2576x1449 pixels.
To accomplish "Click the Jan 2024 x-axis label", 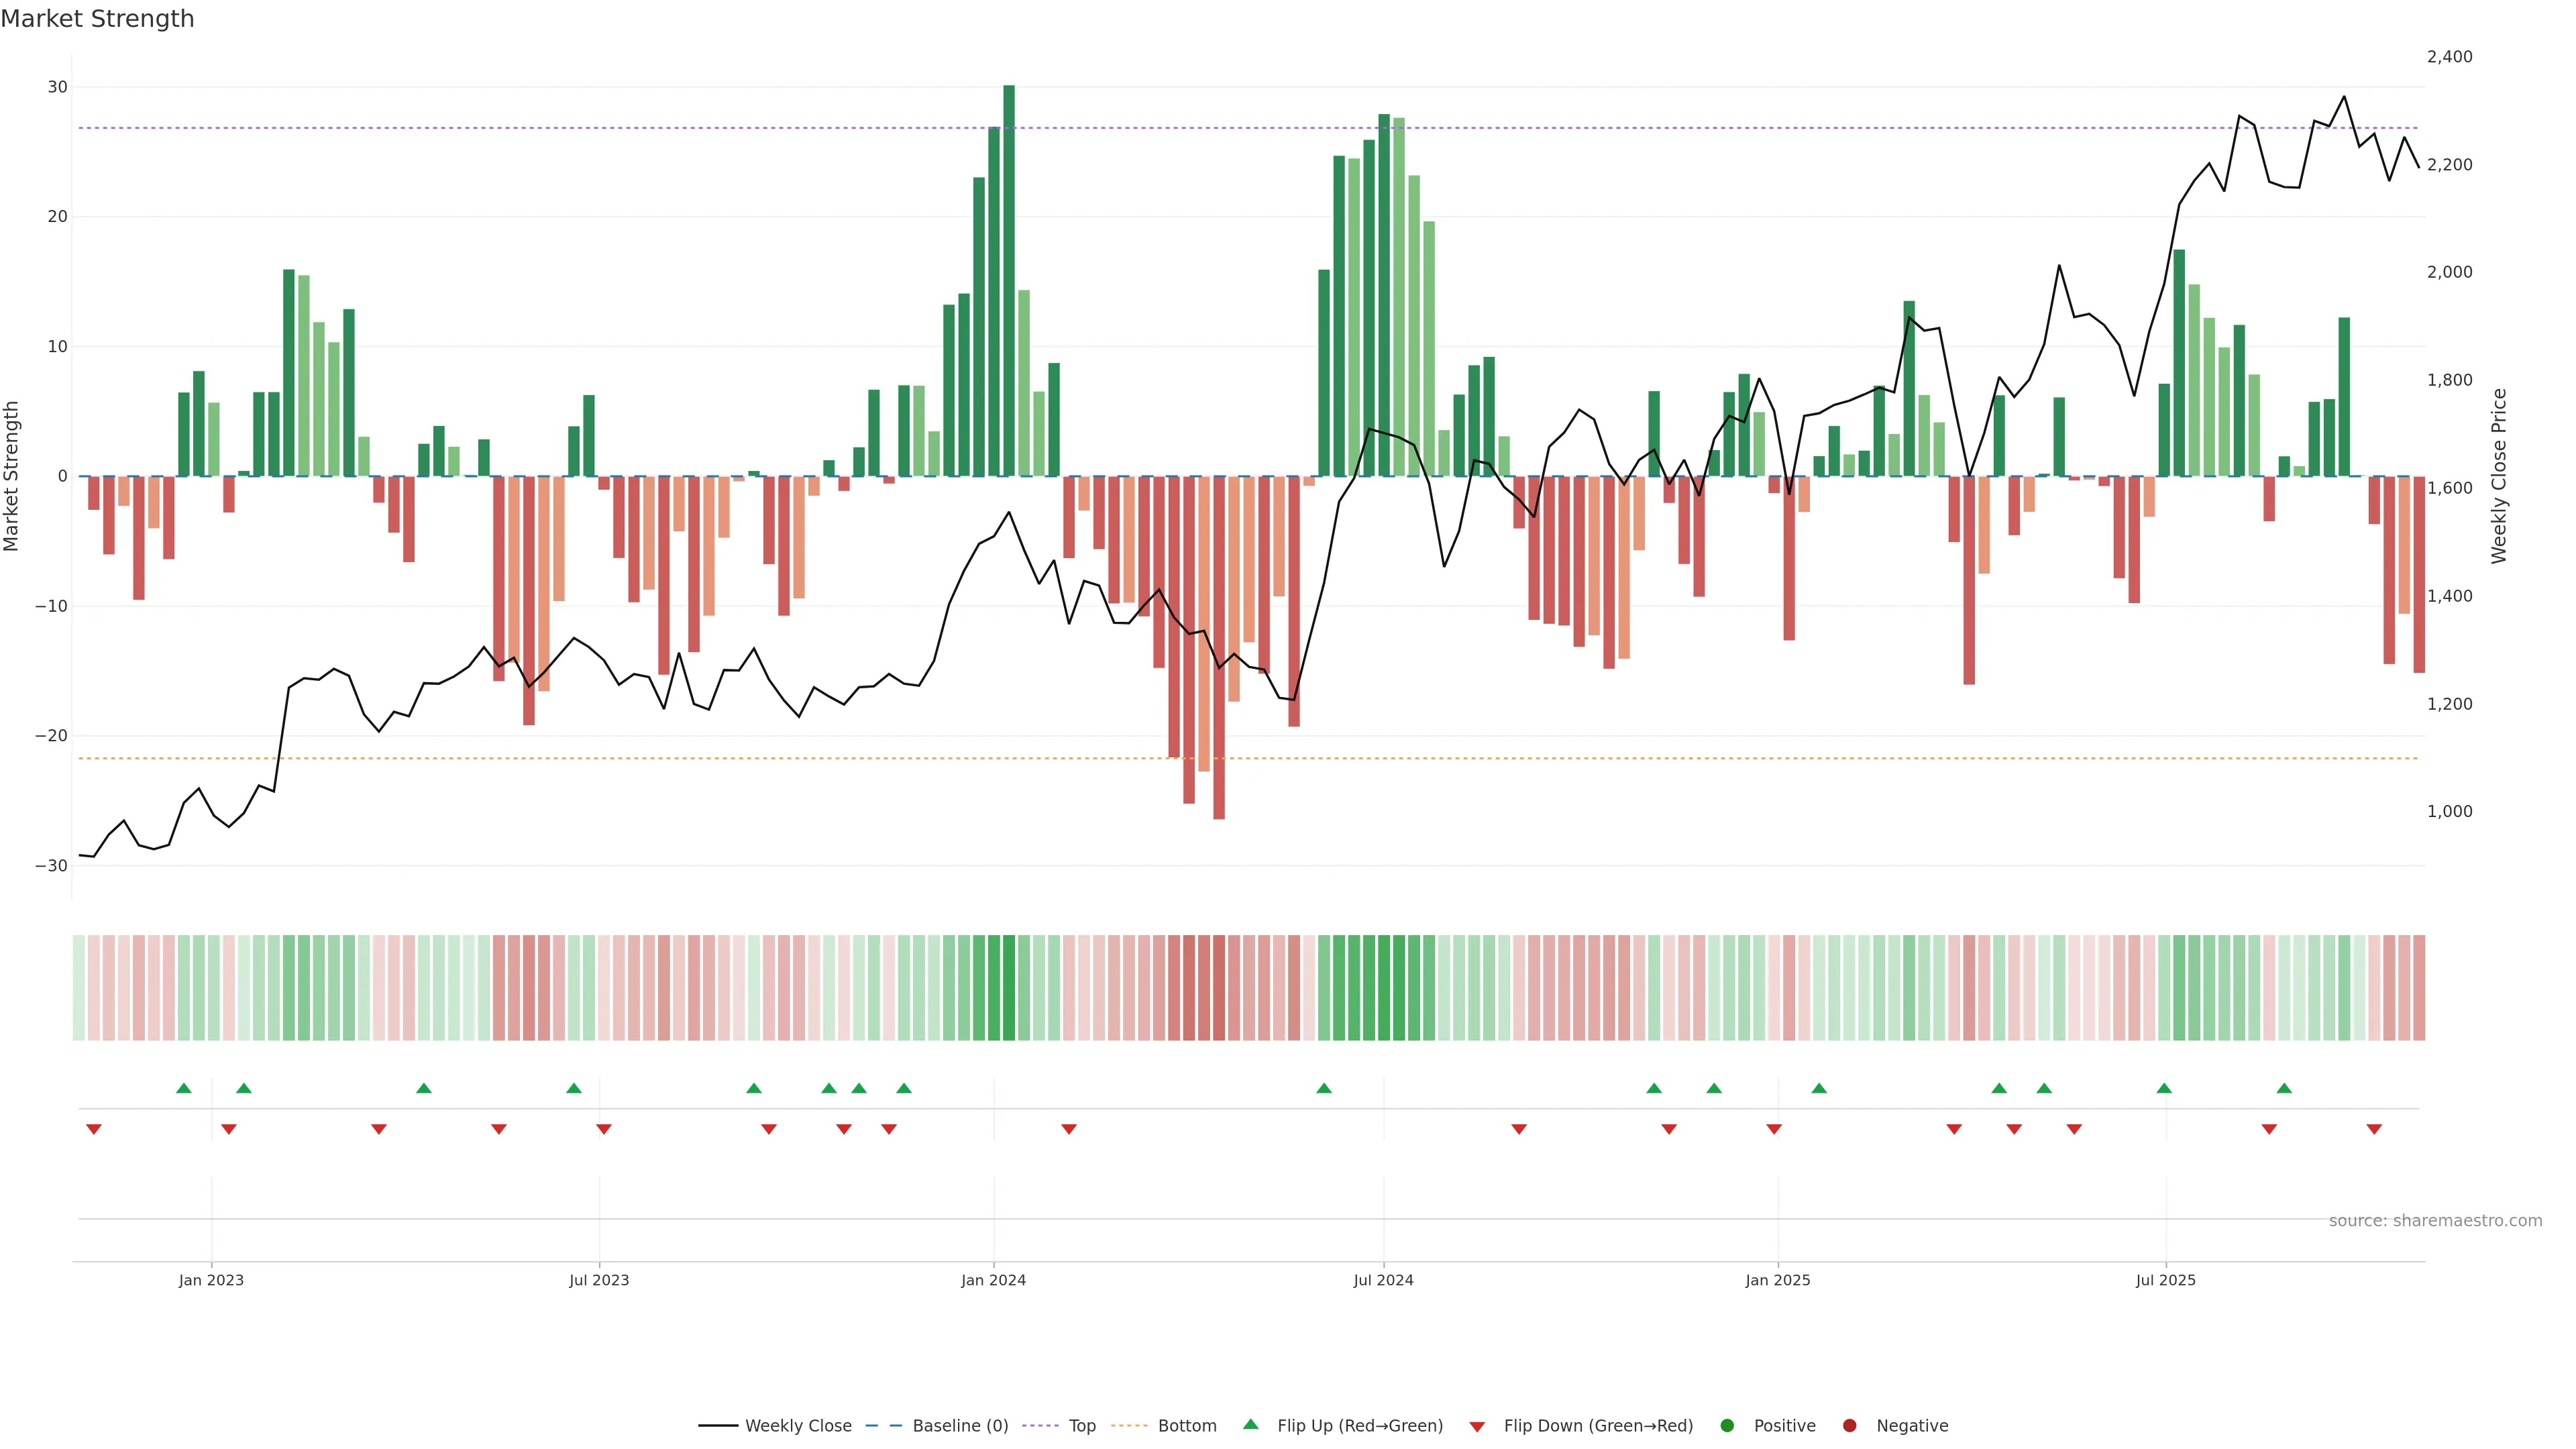I will tap(993, 1280).
